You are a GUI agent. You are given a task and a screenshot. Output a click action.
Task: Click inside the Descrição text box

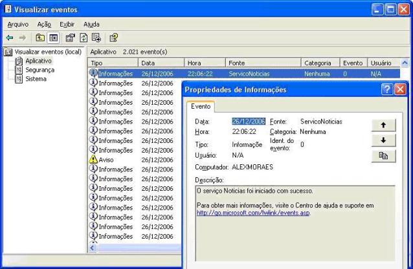tap(295, 223)
